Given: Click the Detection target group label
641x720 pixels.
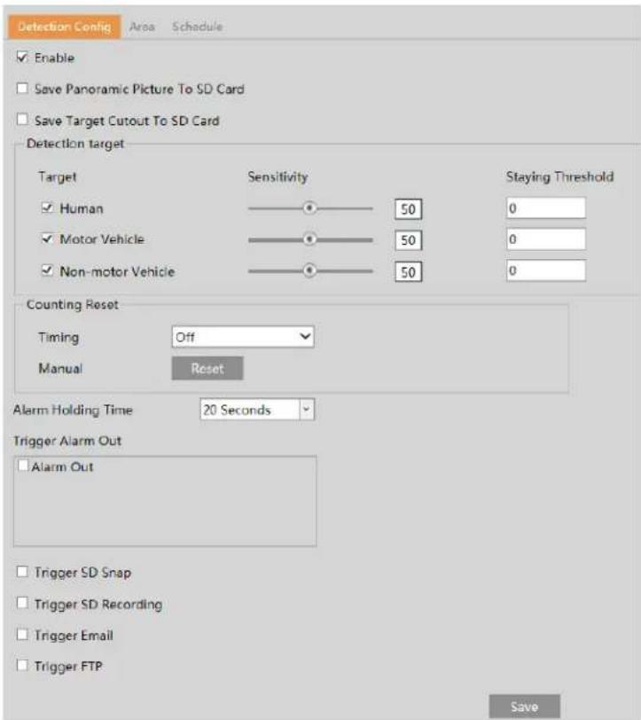Looking at the screenshot, I should (75, 144).
